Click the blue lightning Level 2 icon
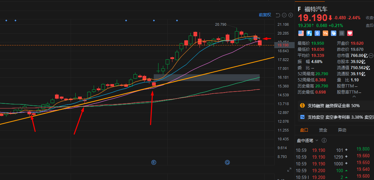 tap(309, 33)
